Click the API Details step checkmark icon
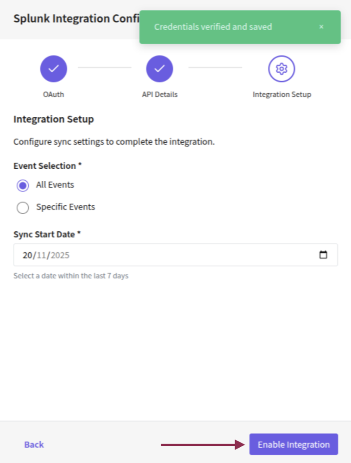Image resolution: width=351 pixels, height=463 pixels. click(160, 68)
